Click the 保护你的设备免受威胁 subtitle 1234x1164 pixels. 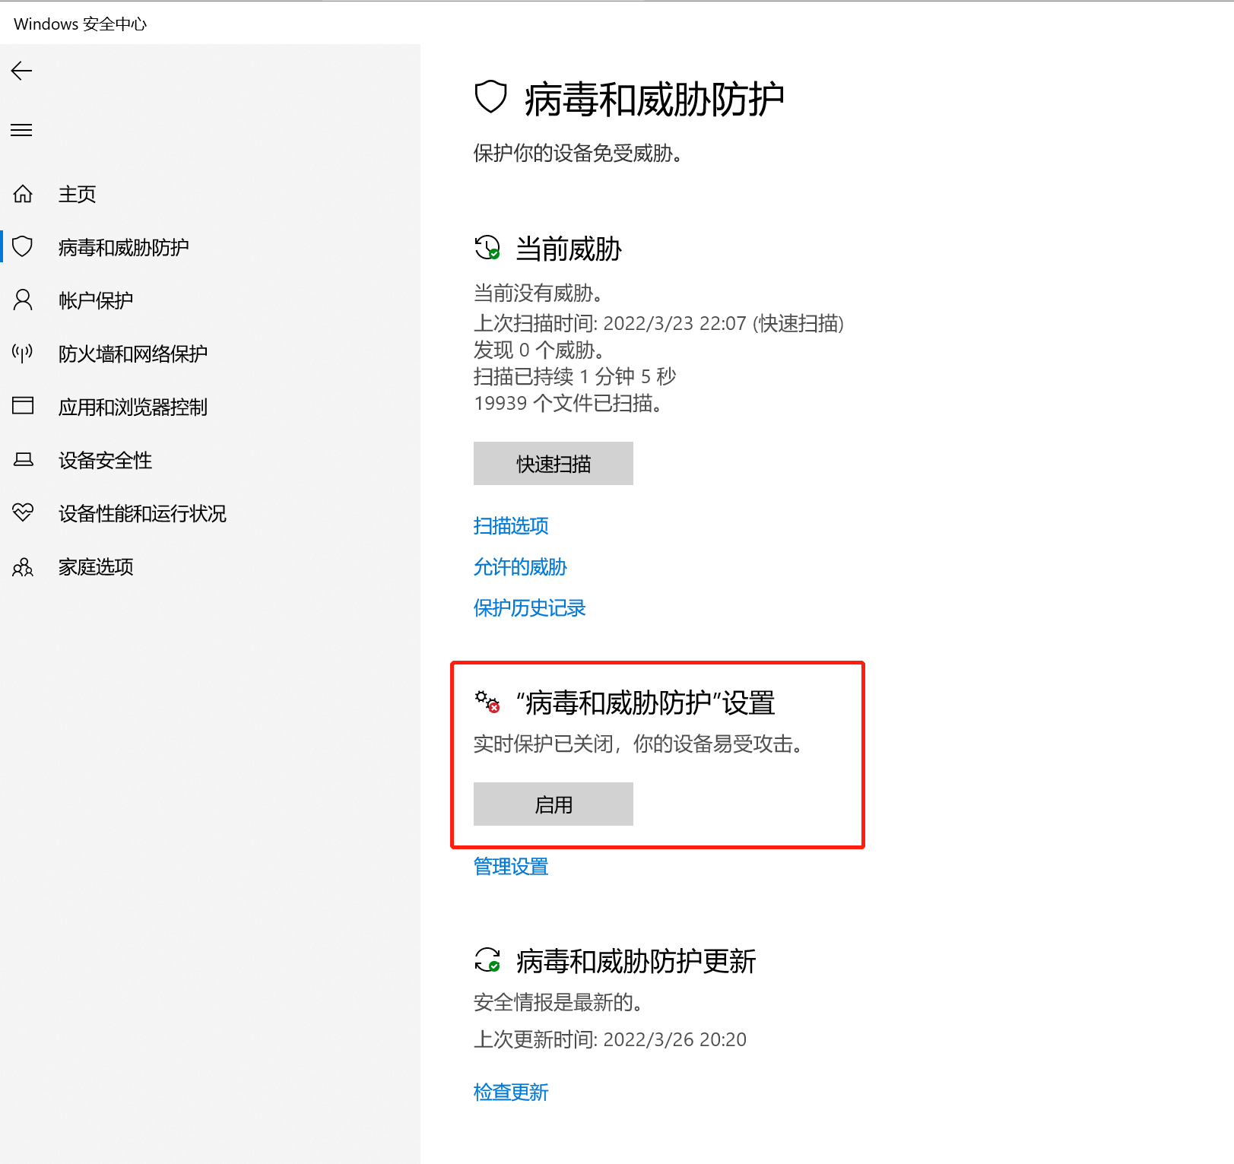578,153
